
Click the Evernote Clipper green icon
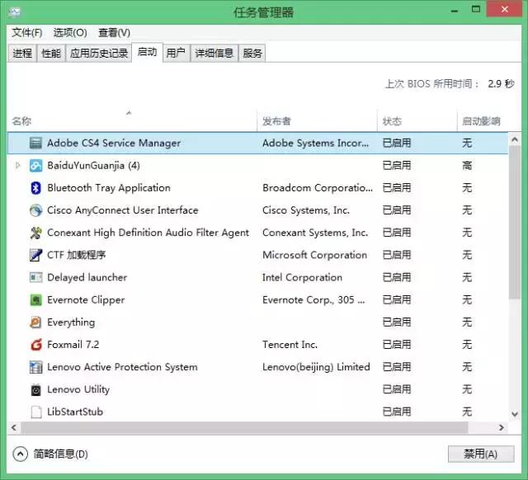point(35,300)
